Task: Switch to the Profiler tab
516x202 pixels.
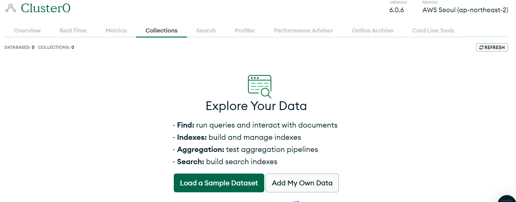Action: tap(245, 30)
